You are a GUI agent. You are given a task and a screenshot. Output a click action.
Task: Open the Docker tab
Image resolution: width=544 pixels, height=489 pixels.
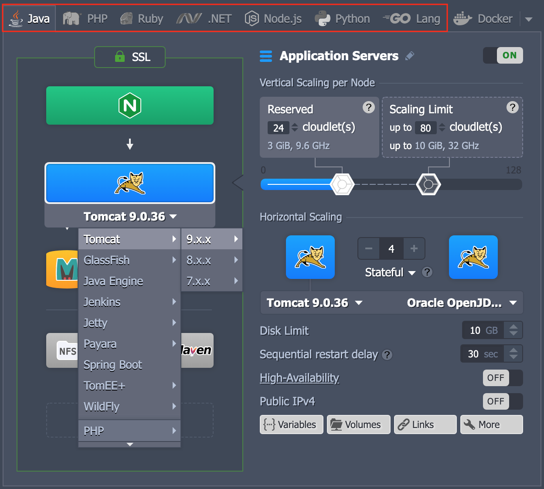pyautogui.click(x=483, y=19)
